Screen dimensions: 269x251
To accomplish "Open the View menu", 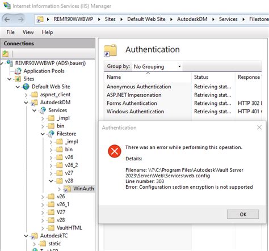I will click(x=28, y=32).
